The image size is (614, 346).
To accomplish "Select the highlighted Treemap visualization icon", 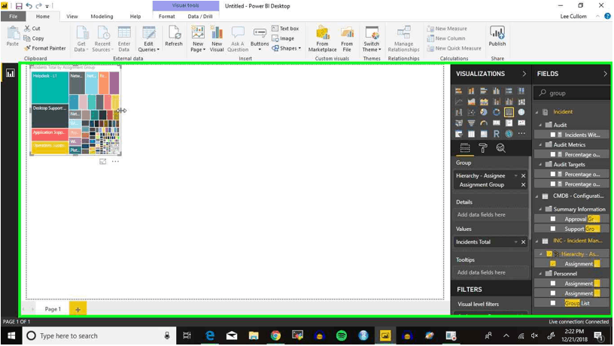I will [x=509, y=112].
